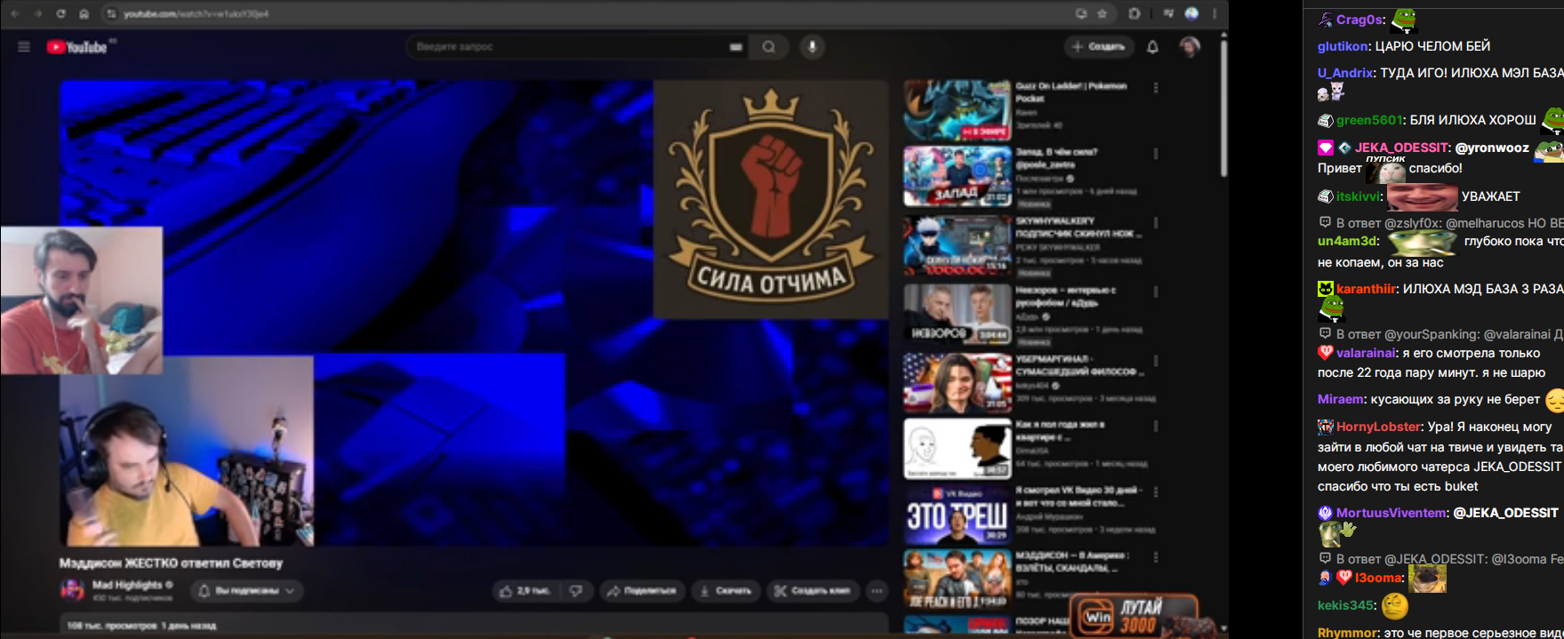Viewport: 1564px width, 639px height.
Task: Start voice search with microphone icon
Action: 812,46
